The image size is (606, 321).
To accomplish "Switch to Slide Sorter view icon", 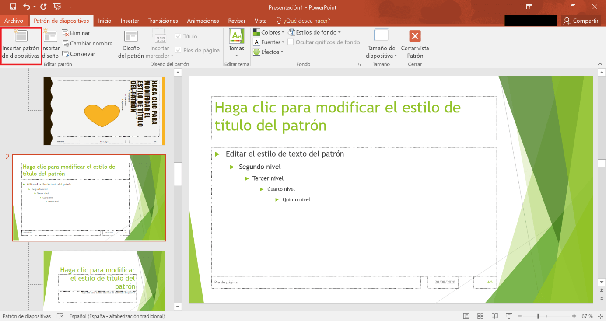I will (x=480, y=316).
